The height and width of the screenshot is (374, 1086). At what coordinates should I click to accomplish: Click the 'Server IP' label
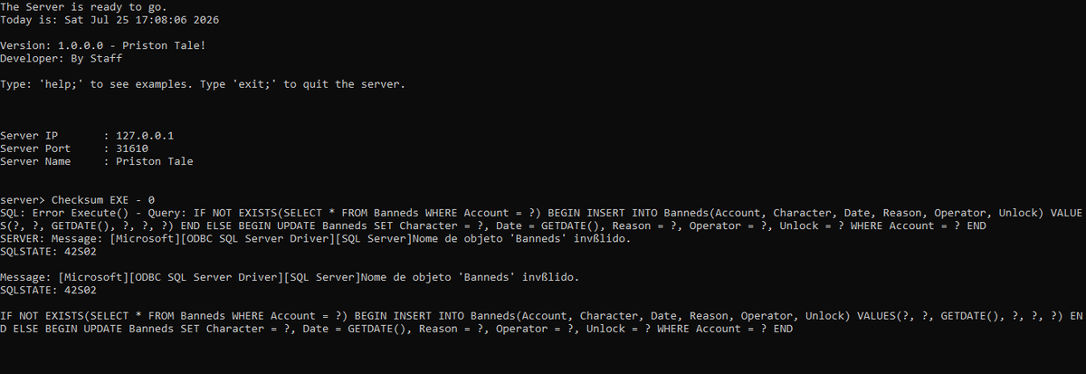29,136
